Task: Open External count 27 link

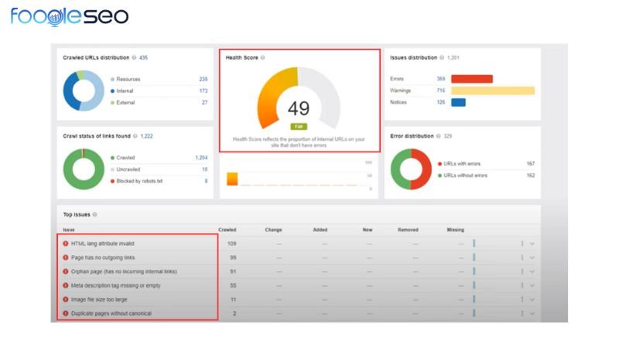Action: tap(204, 103)
